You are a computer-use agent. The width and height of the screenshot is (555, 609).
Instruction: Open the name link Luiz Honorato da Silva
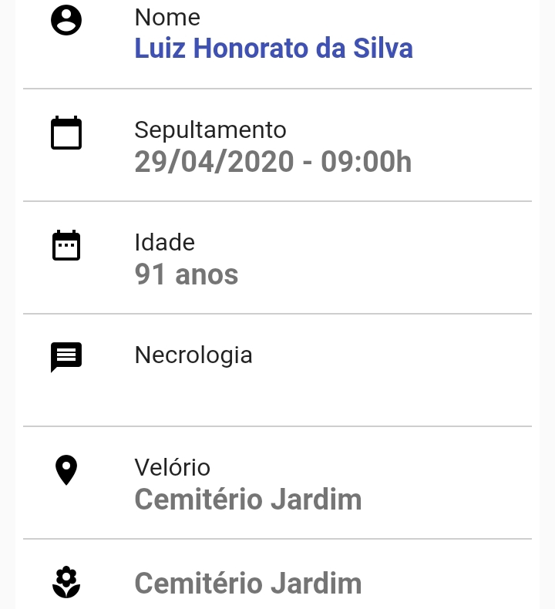[x=274, y=48]
